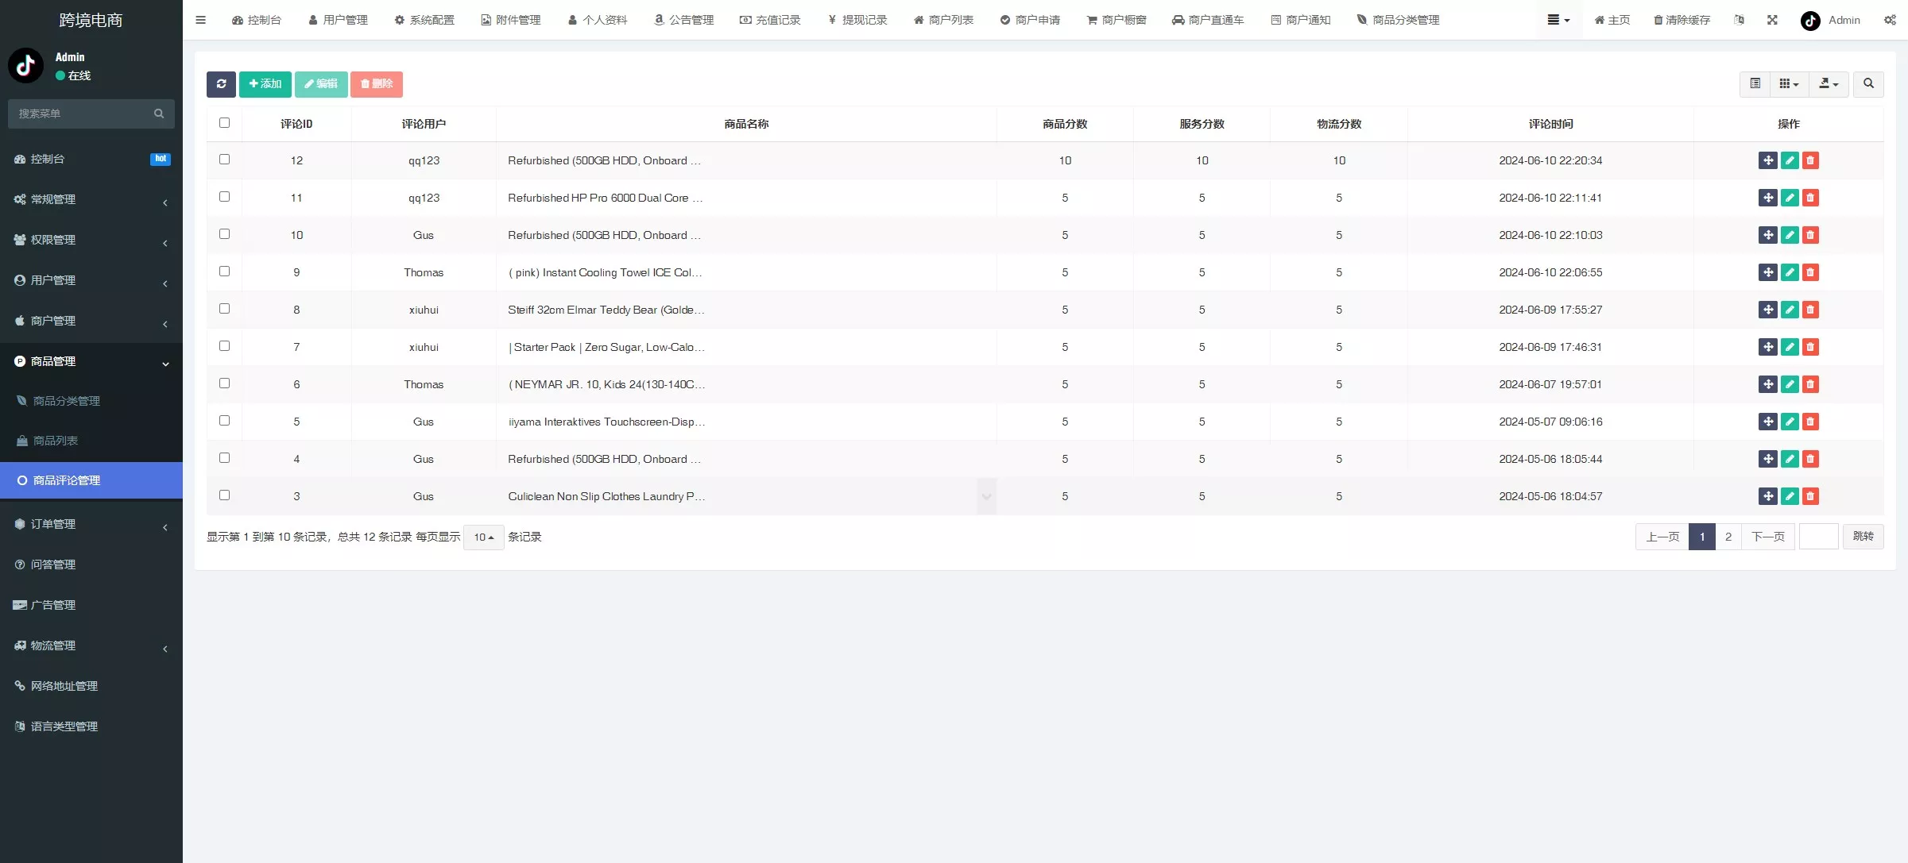
Task: Open the rows-per-page dropdown showing 10
Action: click(x=483, y=537)
